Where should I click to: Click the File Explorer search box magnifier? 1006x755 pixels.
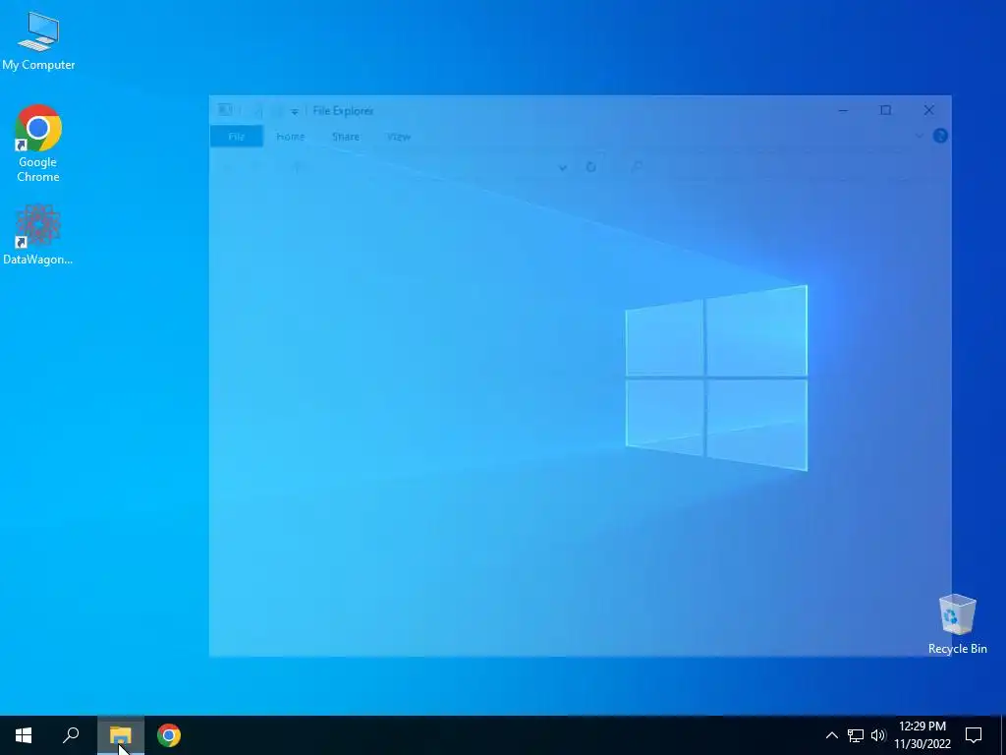click(637, 167)
